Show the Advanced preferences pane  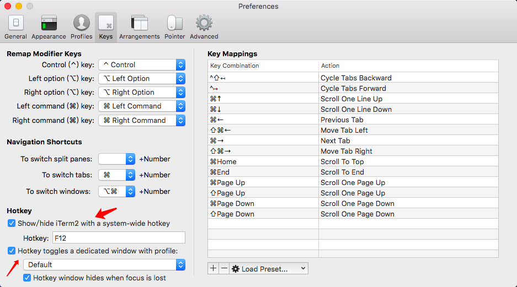tap(204, 27)
